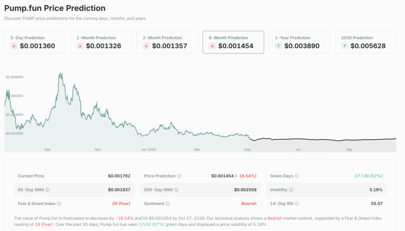The width and height of the screenshot is (405, 231).
Task: Click the green arrow on 1-Year Prediction card
Action: pos(278,46)
